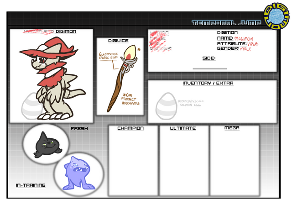The image size is (292, 205).
Task: Click the handwritten name 'Magimon'
Action: click(244, 39)
